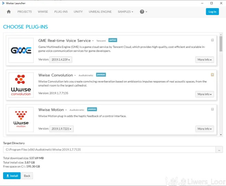Click the Back button
The width and height of the screenshot is (226, 186).
27,176
